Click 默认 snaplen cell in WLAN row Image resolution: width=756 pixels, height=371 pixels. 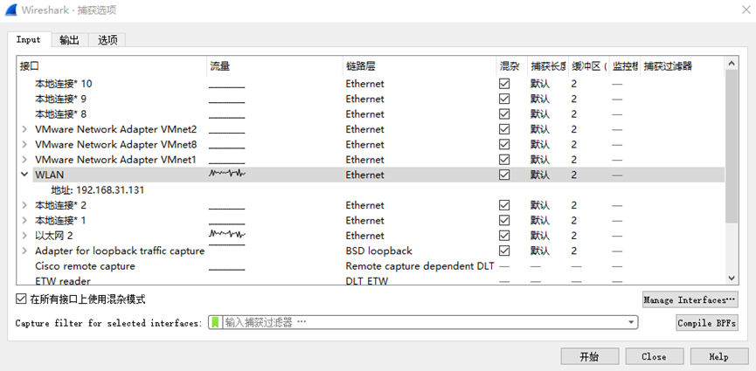coord(540,175)
